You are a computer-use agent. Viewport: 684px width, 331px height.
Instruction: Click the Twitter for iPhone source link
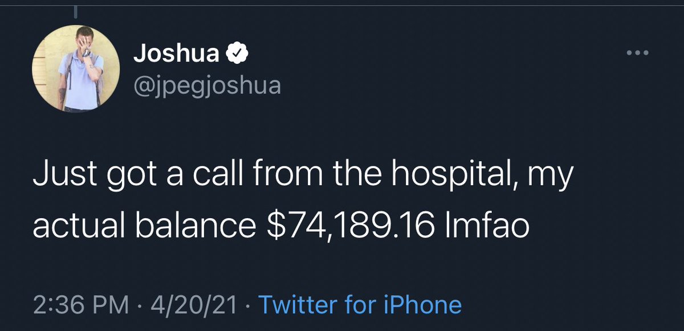tap(360, 304)
